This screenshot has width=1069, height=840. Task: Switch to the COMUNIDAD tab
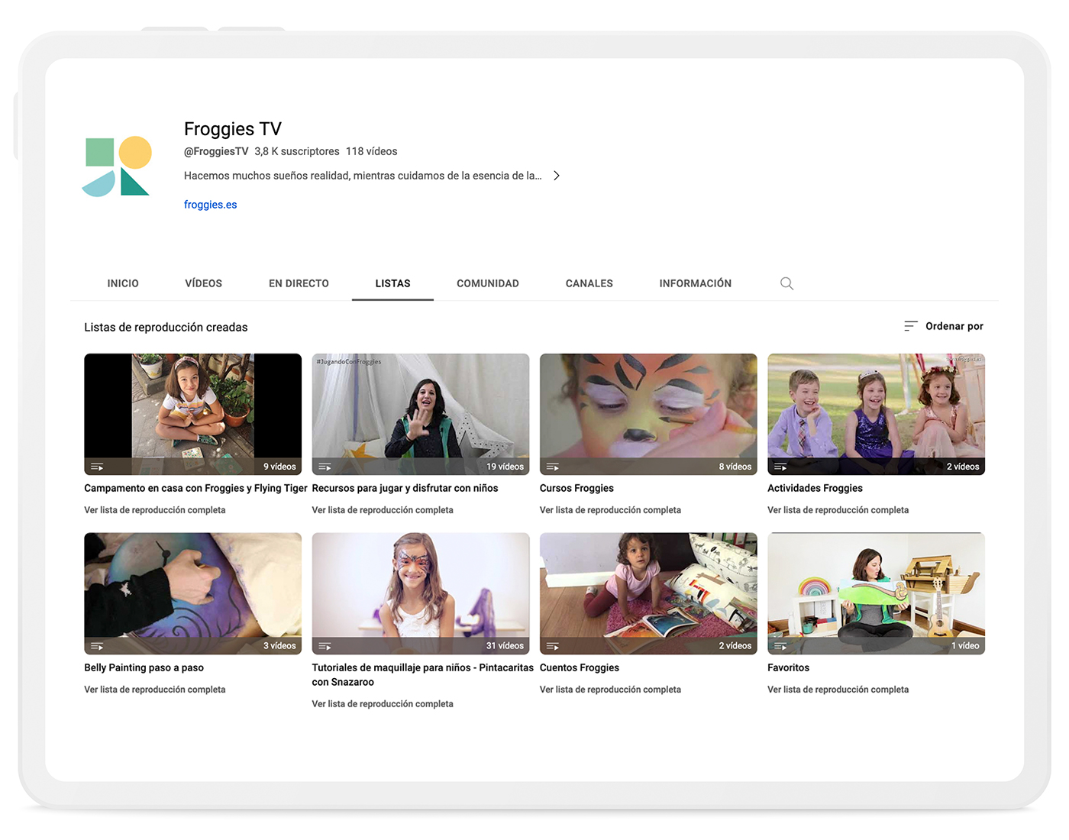click(488, 283)
